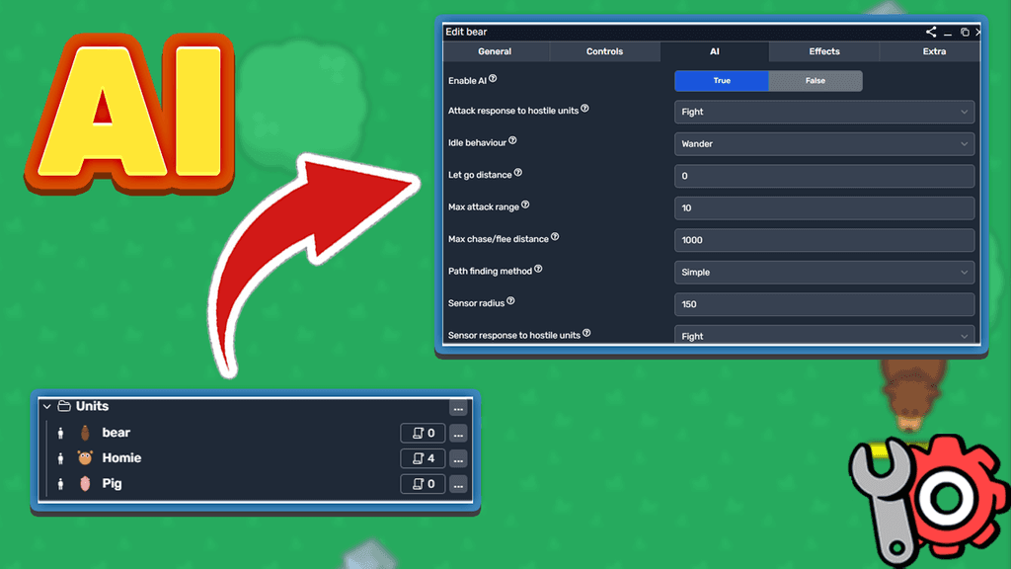Disable AI by selecting False
The height and width of the screenshot is (569, 1011).
coord(816,80)
